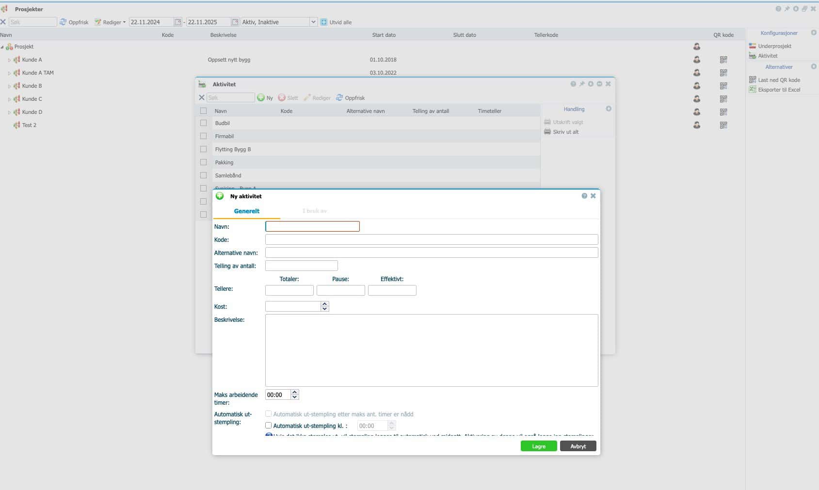Click help icon in Ny aktivitet dialog
Screen dimensions: 819x490
click(x=584, y=196)
